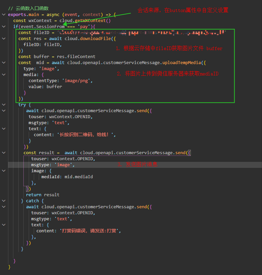Fold the send call inside catch block

[4, 207]
